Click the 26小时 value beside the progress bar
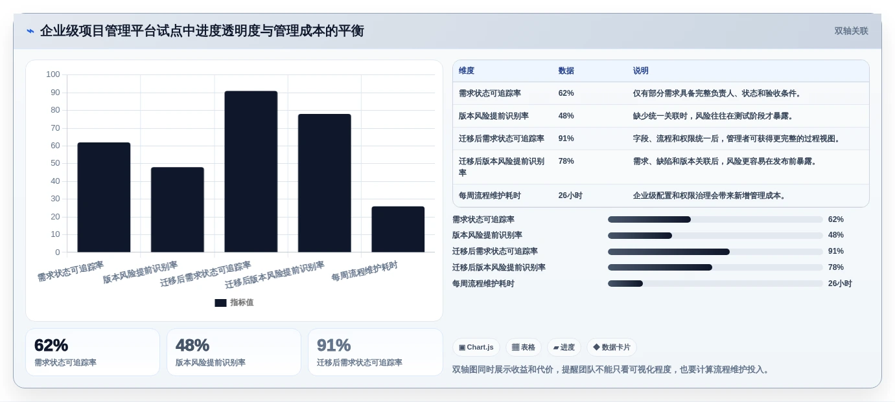The width and height of the screenshot is (895, 402). point(840,284)
